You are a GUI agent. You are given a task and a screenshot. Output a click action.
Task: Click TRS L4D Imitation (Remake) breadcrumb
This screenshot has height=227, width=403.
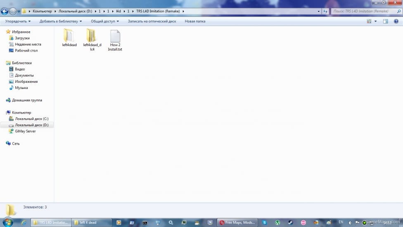[x=158, y=11]
